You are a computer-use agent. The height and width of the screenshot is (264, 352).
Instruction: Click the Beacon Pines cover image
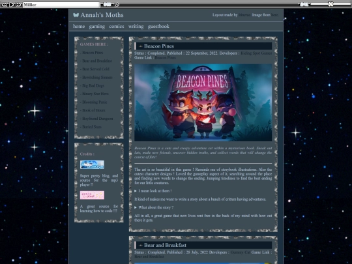tap(203, 102)
